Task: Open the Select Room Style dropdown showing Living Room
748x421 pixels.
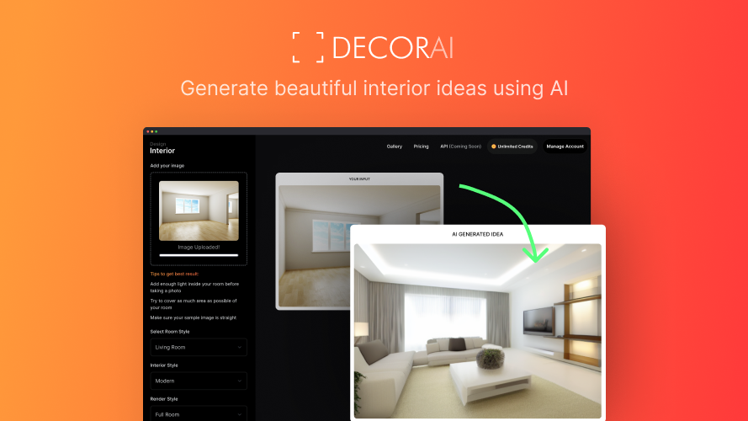Action: [199, 348]
